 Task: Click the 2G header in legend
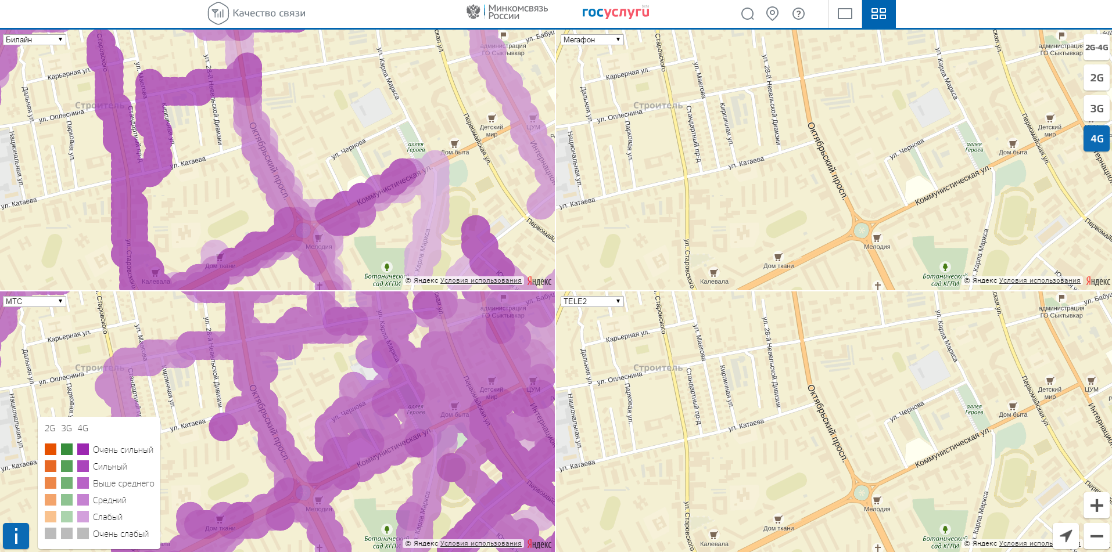(x=50, y=428)
